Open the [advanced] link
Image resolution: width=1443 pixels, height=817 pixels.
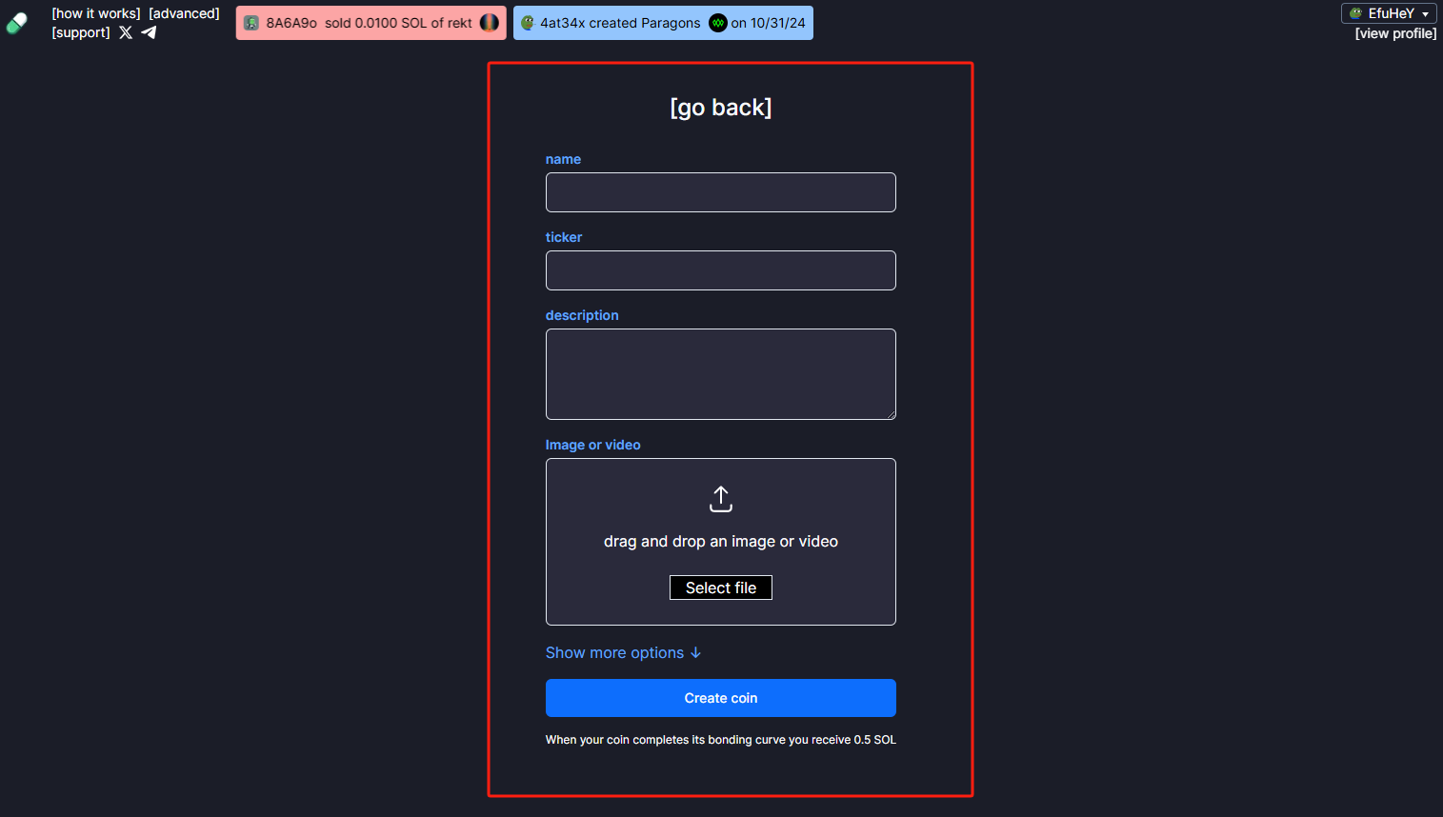[x=184, y=13]
